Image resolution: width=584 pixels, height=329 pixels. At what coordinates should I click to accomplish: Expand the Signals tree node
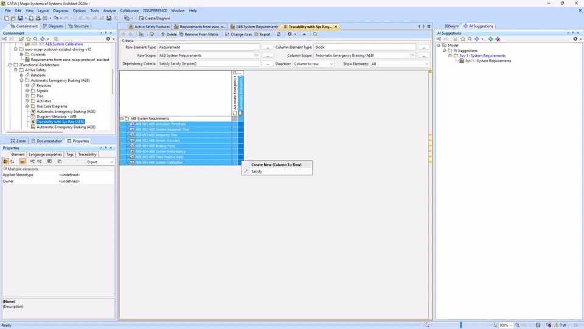[27, 91]
